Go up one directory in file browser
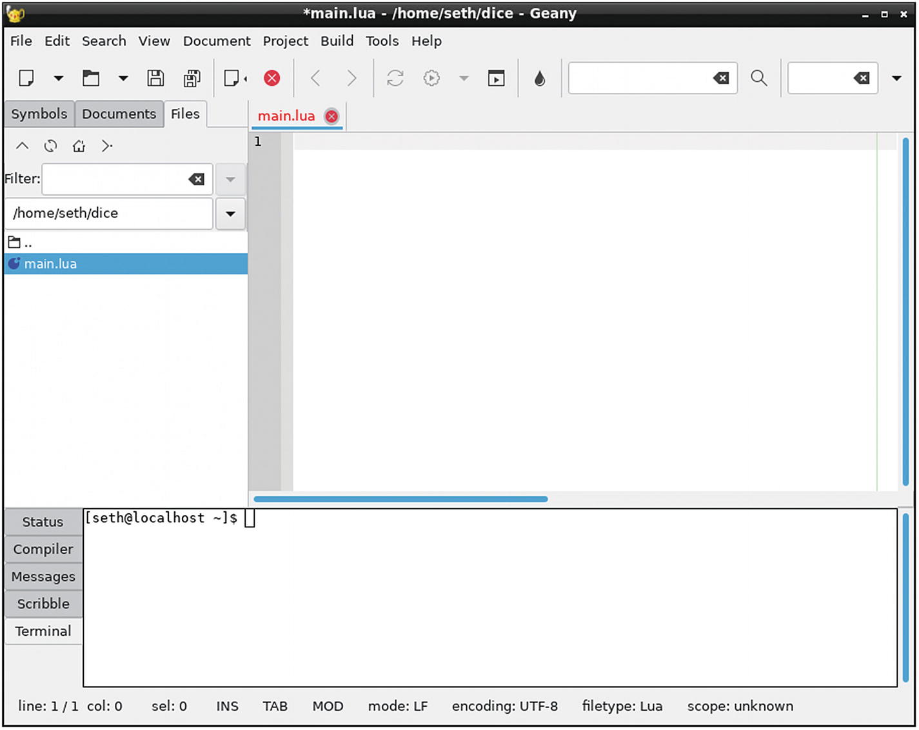 (22, 146)
